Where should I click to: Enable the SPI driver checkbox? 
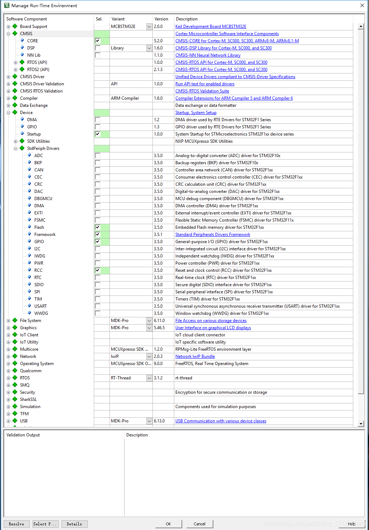(97, 292)
